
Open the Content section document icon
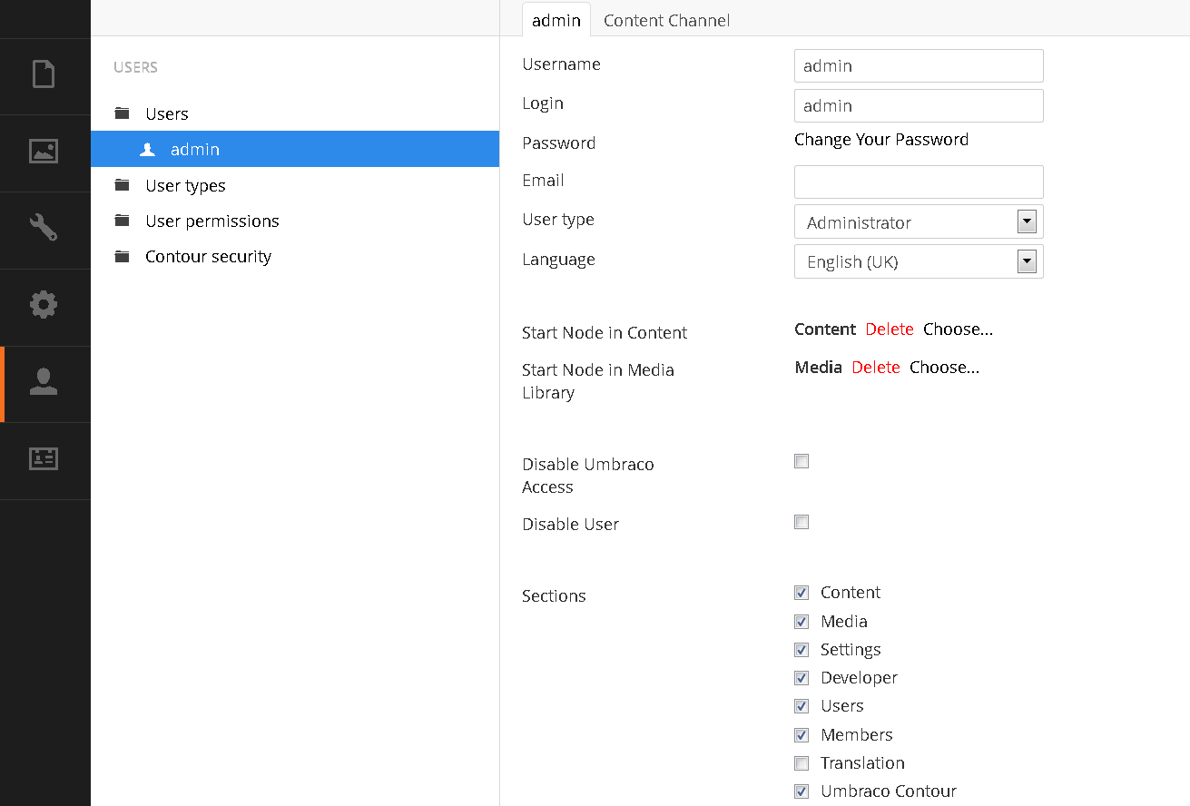(x=44, y=74)
